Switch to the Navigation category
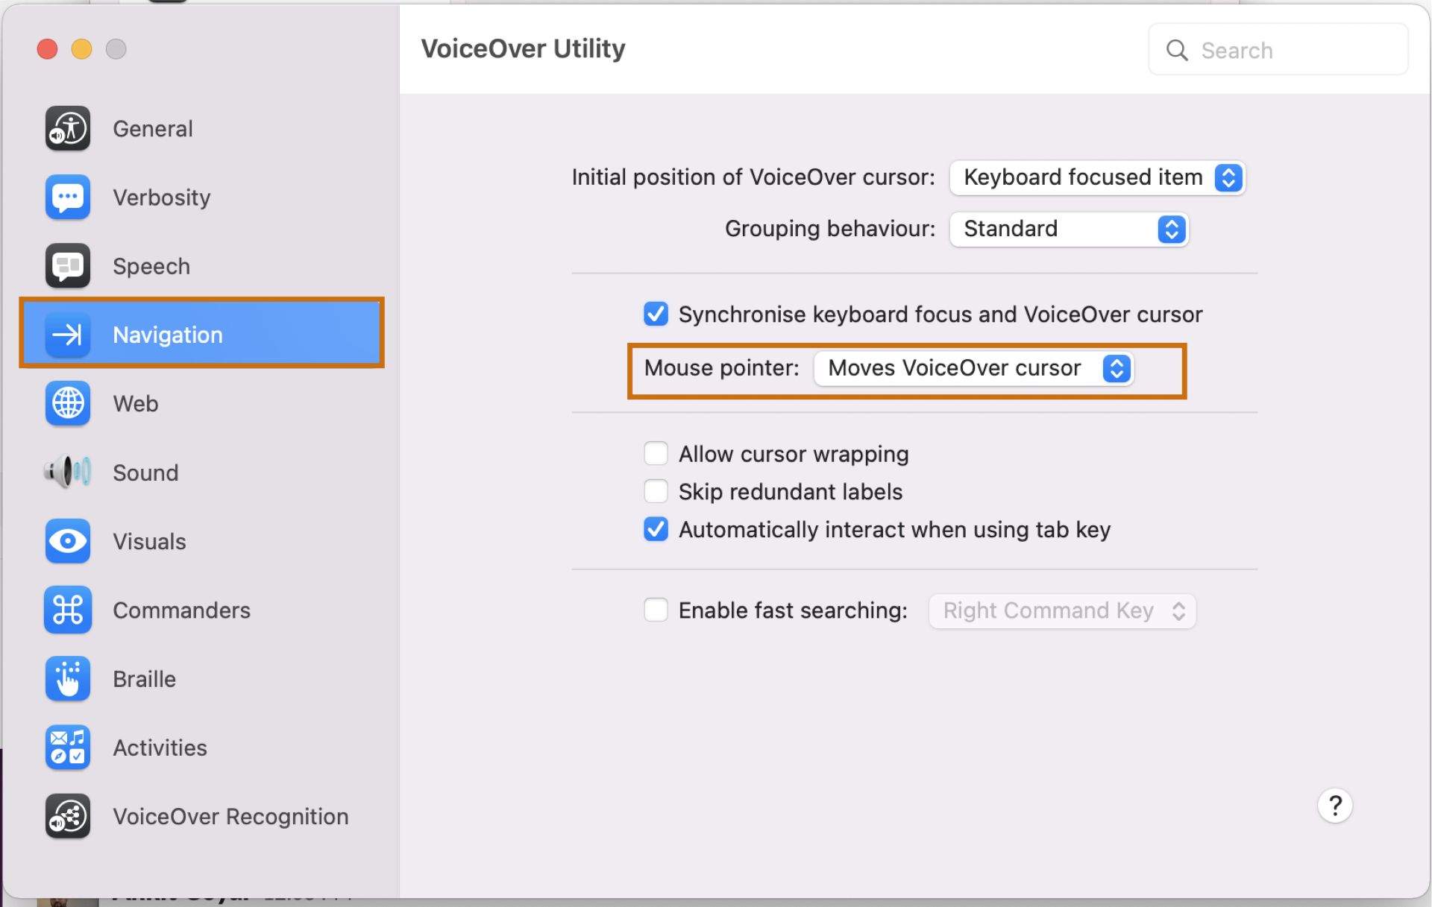Viewport: 1432px width, 907px height. coord(167,334)
